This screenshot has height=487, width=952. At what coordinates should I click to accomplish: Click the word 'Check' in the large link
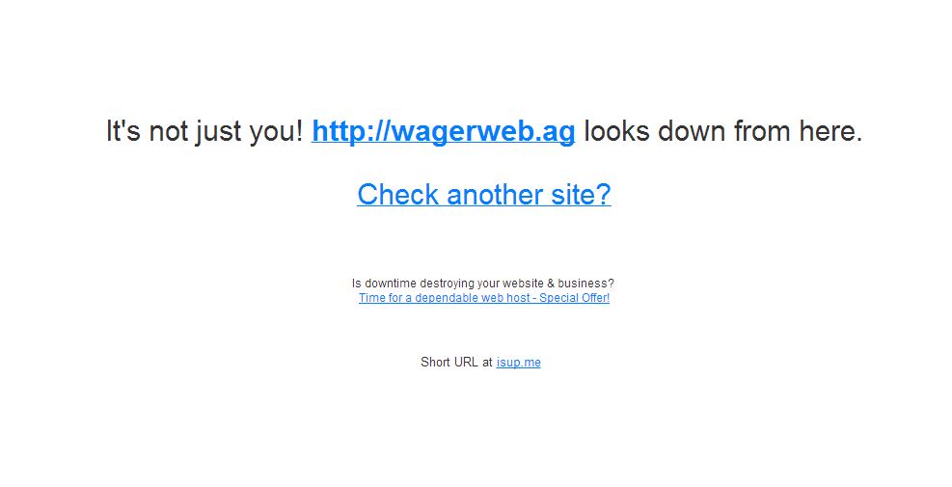[x=397, y=194]
